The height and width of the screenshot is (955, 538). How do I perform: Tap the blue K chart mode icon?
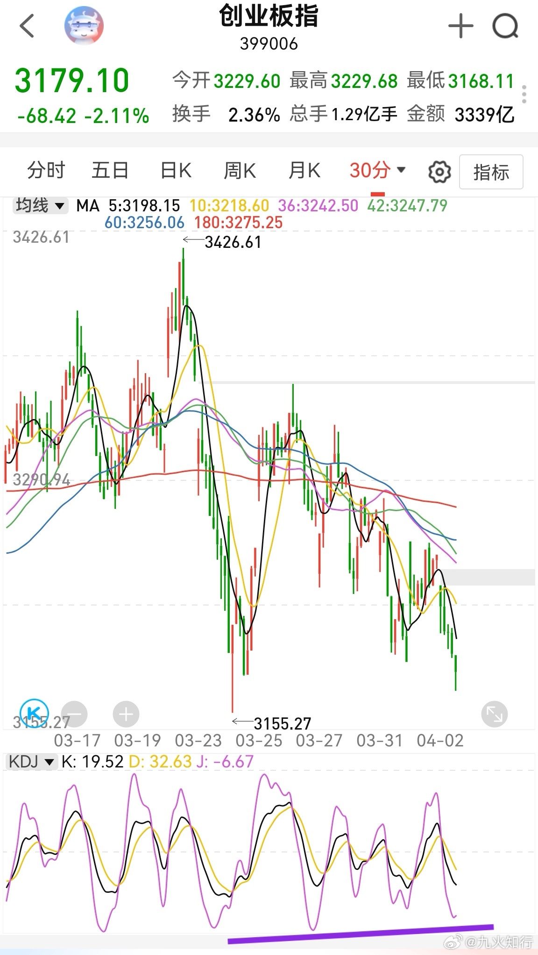point(35,713)
